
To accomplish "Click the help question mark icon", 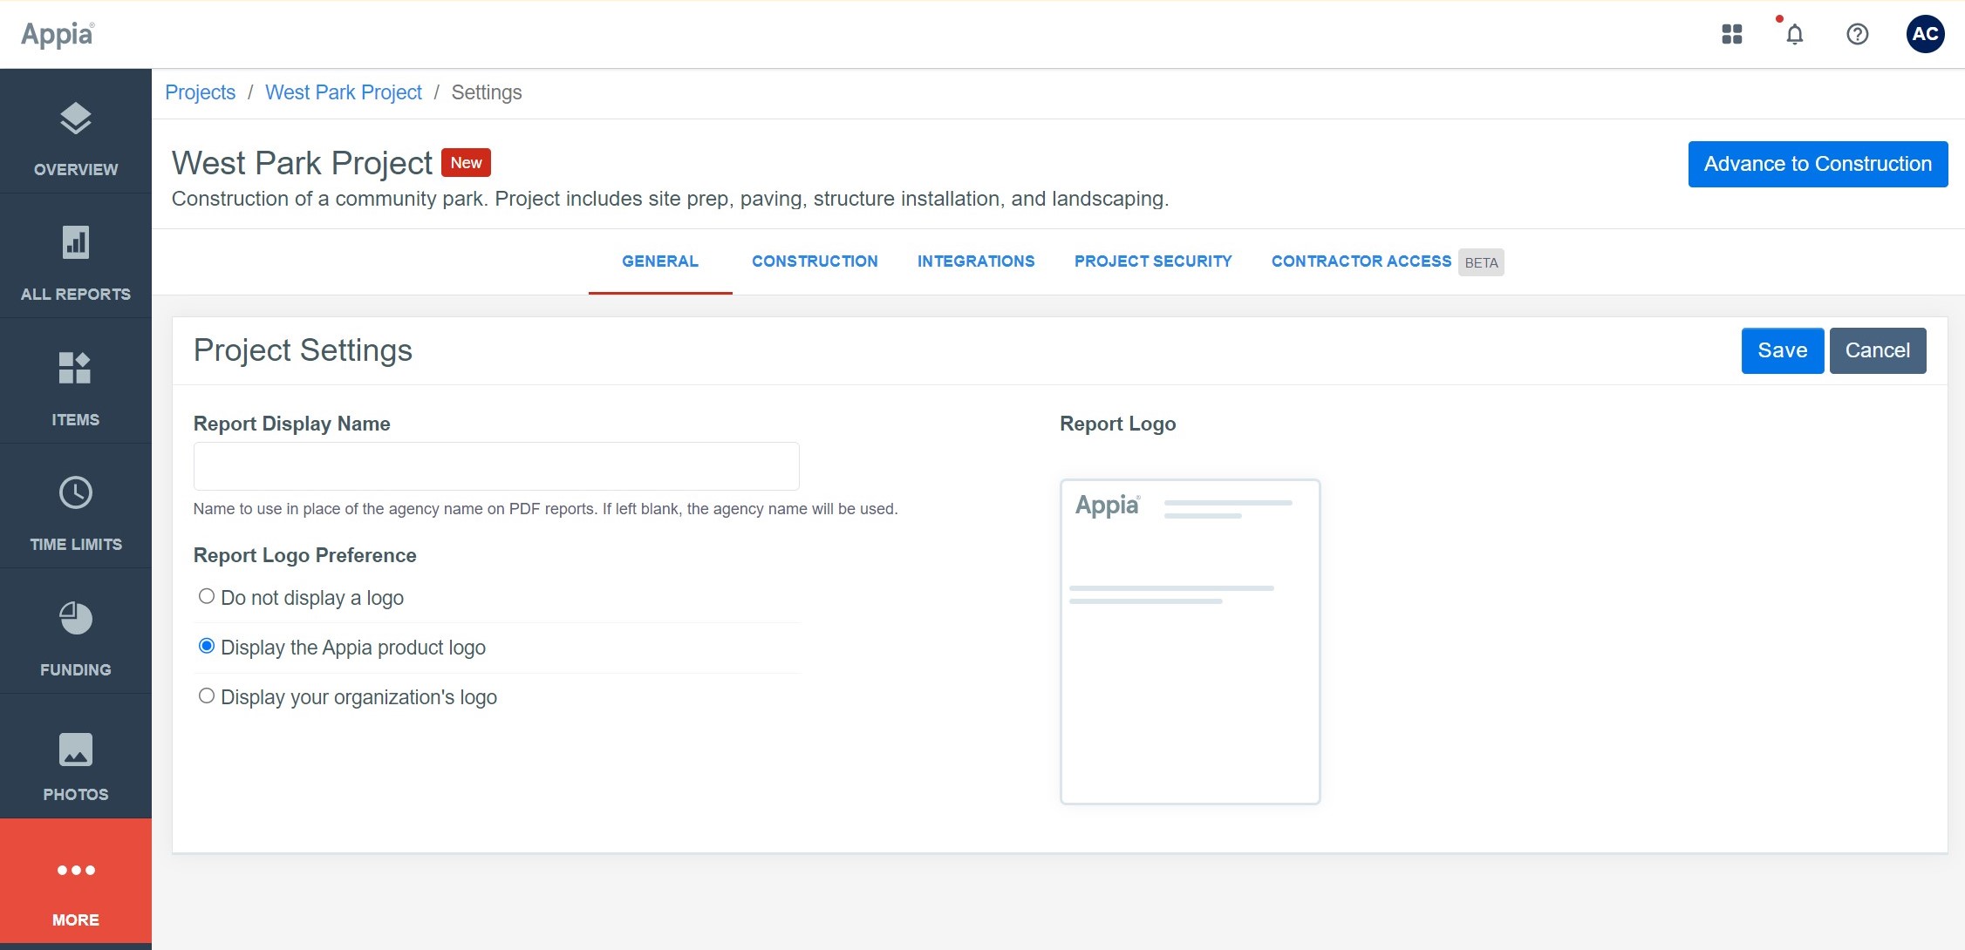I will click(x=1858, y=34).
